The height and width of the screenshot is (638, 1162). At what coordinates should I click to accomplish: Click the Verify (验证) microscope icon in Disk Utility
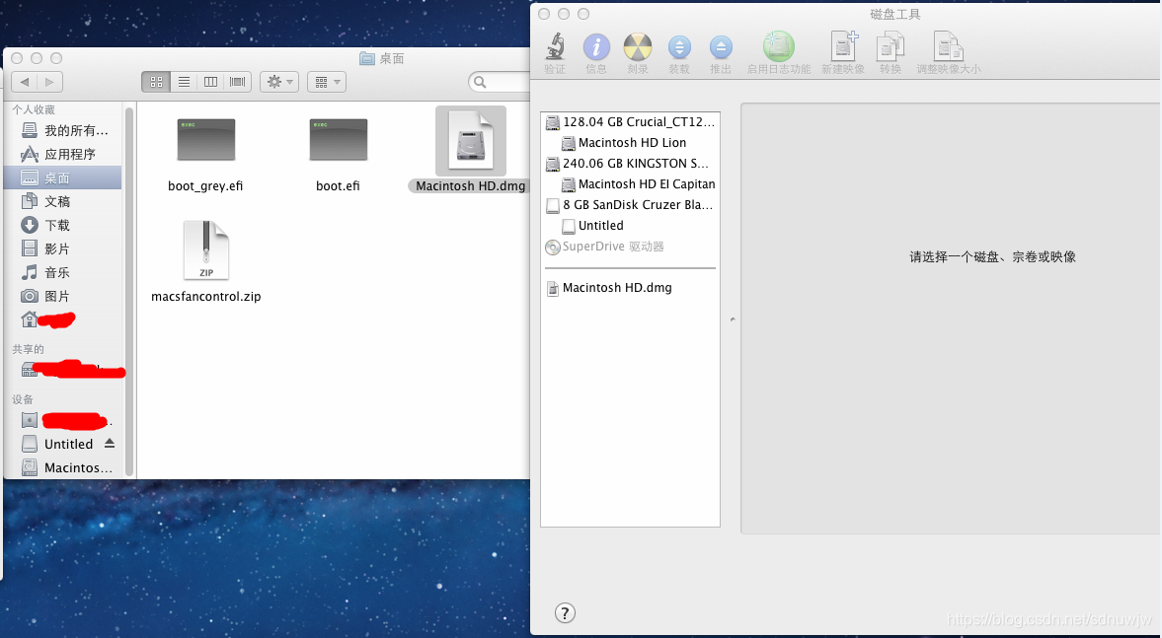click(555, 46)
